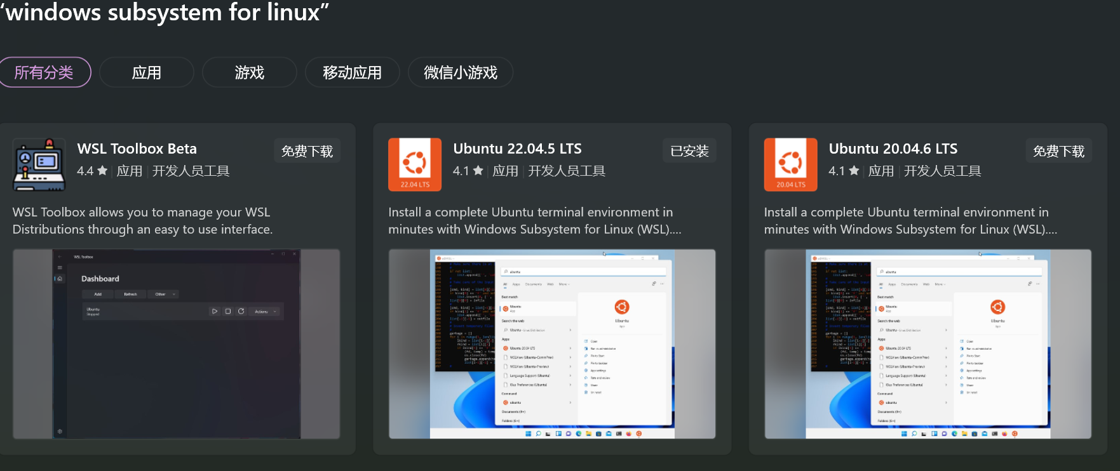Open the Ubuntu 20.04.6 LTS title

[893, 149]
